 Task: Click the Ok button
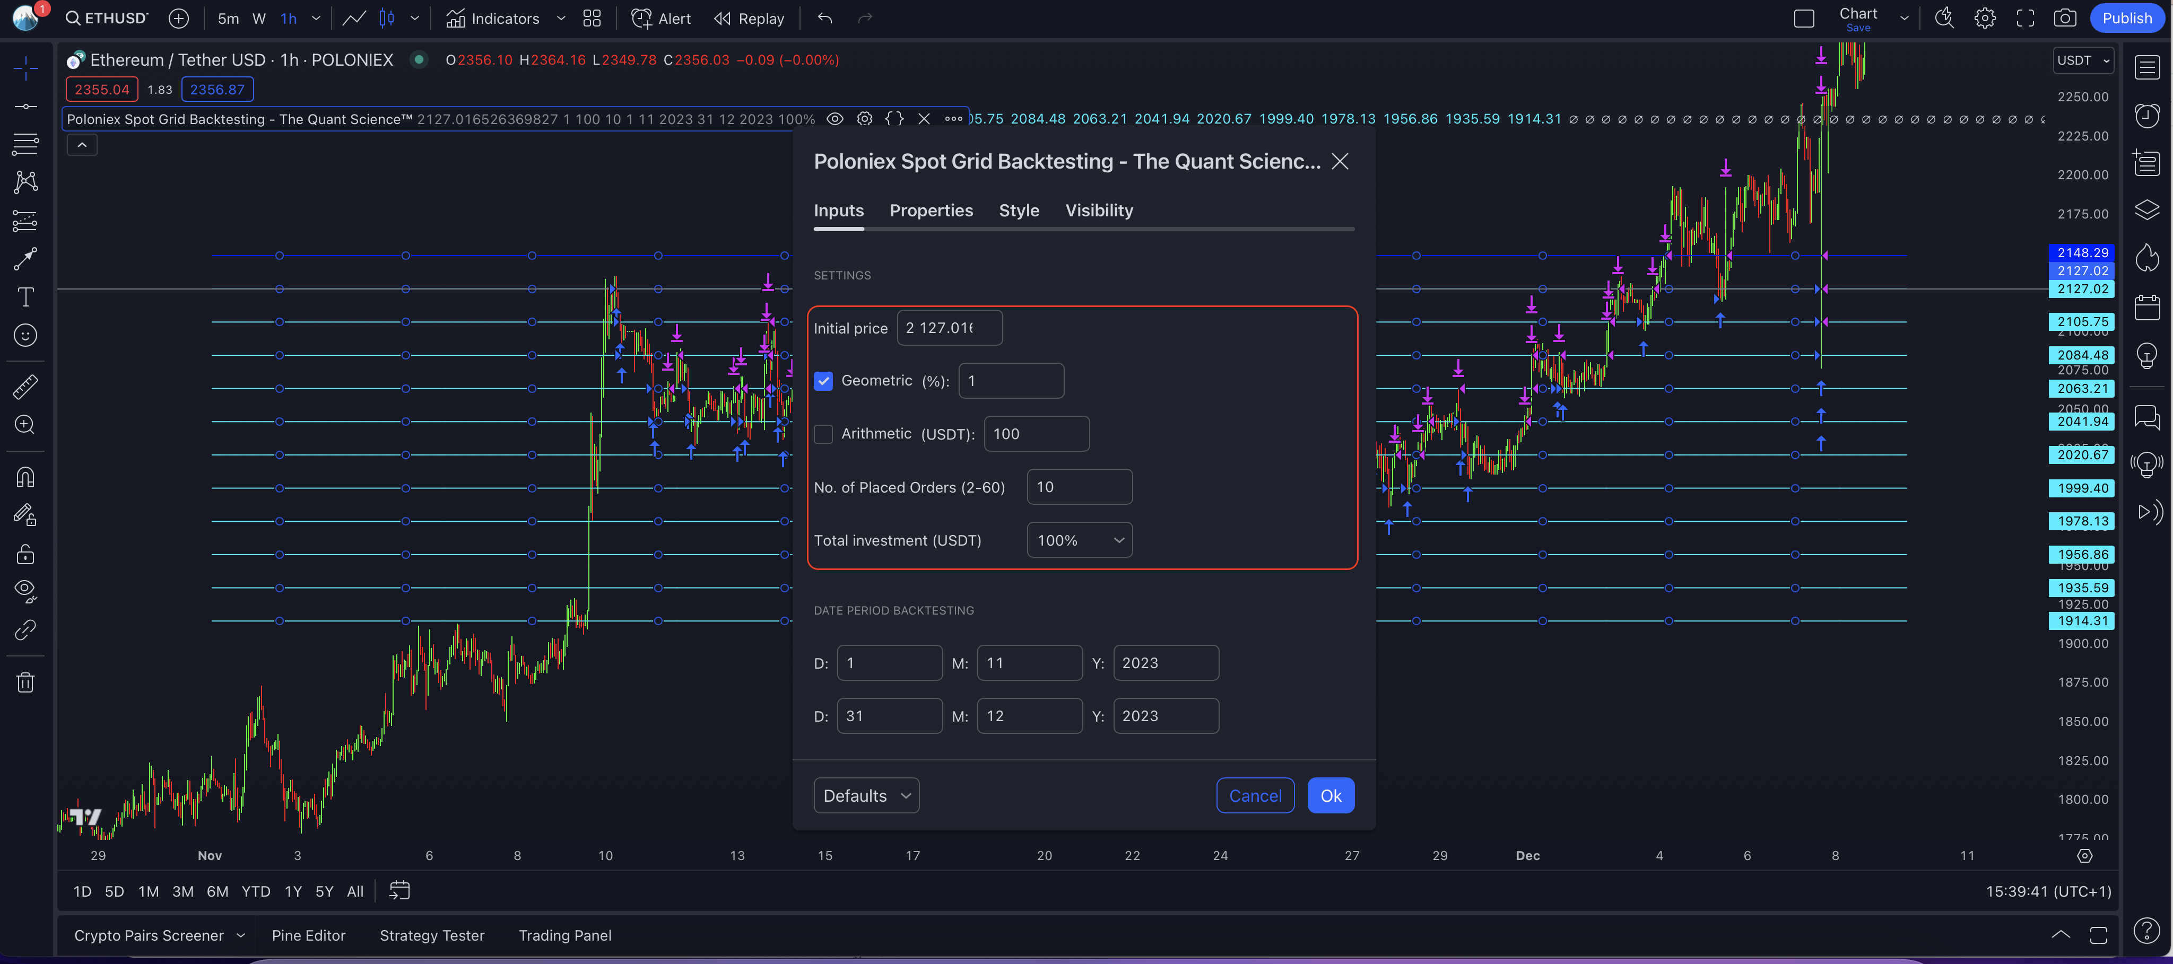1331,796
